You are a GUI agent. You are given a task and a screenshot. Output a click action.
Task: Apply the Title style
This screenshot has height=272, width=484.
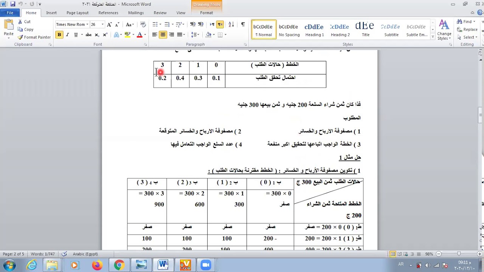365,30
